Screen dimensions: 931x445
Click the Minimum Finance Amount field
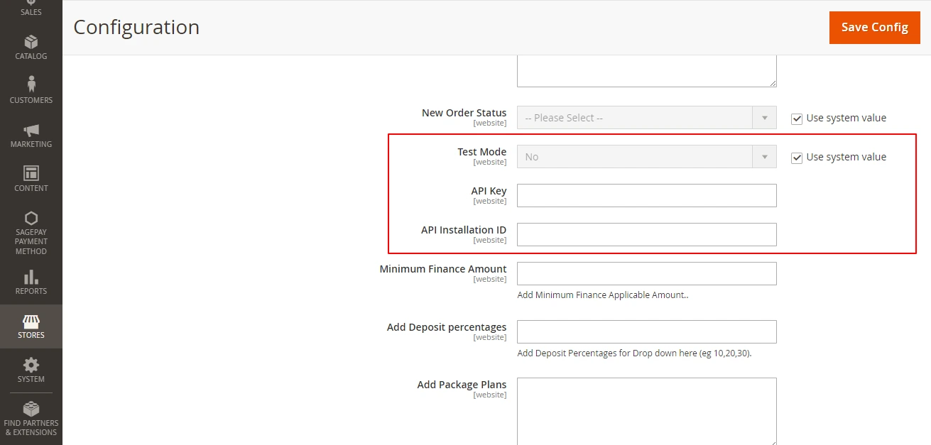click(647, 274)
